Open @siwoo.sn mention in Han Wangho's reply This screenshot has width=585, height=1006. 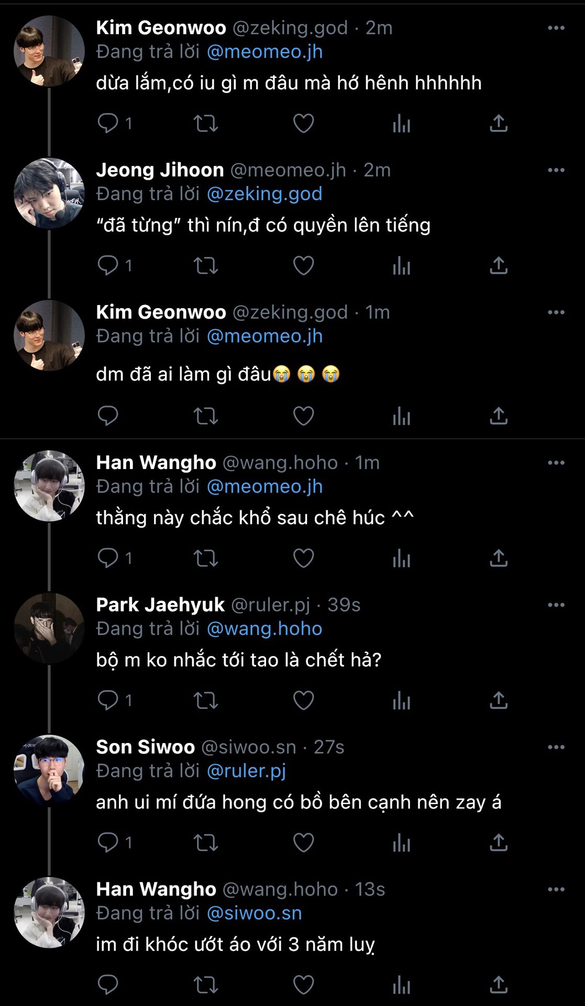point(254,913)
